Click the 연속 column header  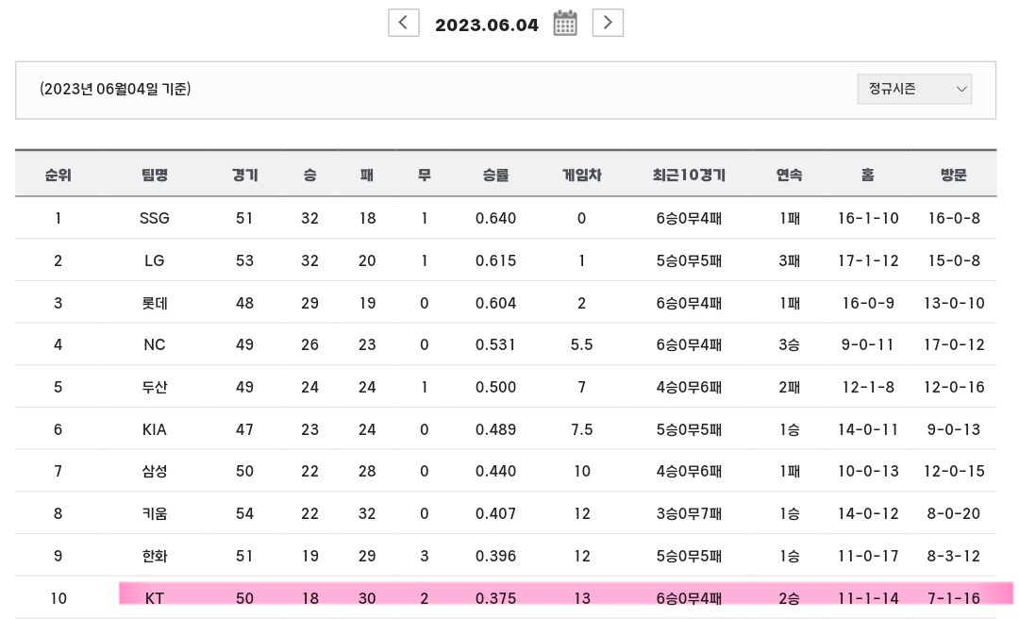[x=789, y=175]
